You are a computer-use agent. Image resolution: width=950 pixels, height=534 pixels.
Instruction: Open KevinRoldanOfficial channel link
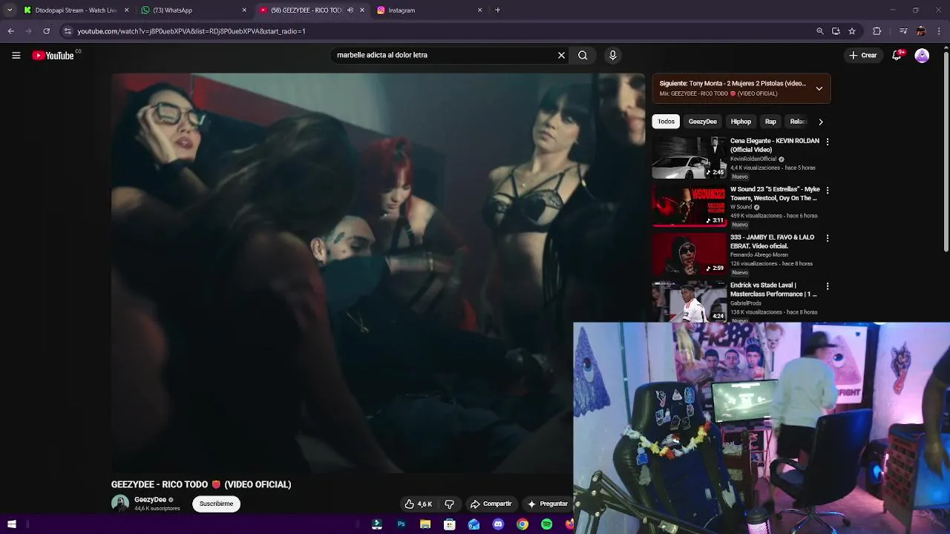pos(753,159)
